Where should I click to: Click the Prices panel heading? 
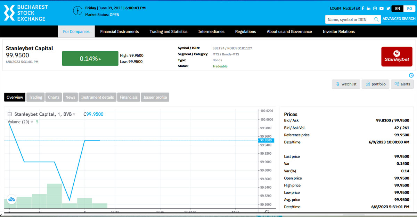[291, 114]
